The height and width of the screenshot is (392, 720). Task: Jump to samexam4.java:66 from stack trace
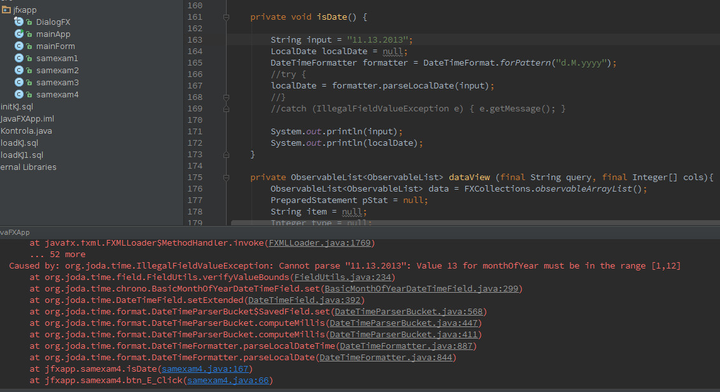228,381
